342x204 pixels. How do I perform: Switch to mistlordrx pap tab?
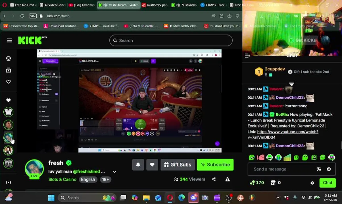click(x=155, y=5)
